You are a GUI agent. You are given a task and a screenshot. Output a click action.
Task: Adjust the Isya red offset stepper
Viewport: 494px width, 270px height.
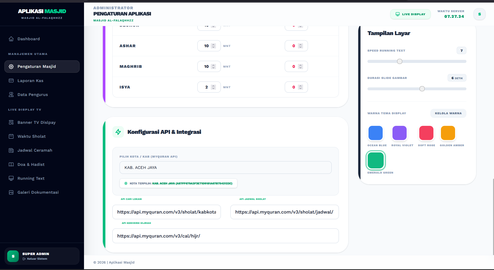coord(300,87)
